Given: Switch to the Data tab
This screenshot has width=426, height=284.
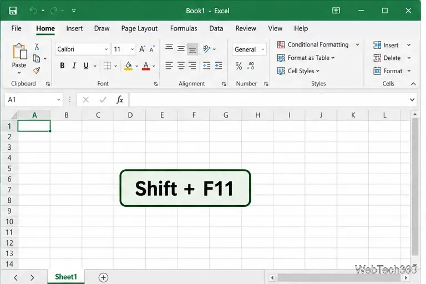Looking at the screenshot, I should pos(216,28).
